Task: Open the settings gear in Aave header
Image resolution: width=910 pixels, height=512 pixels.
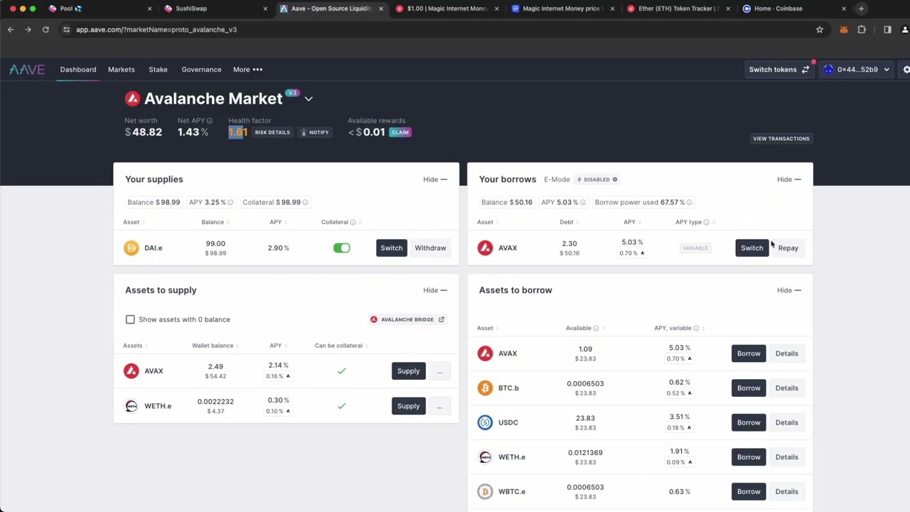Action: coord(906,70)
